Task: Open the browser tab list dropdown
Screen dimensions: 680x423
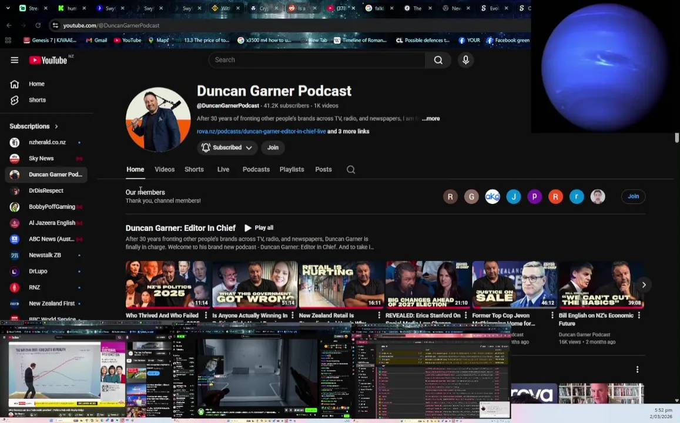Action: tap(8, 8)
